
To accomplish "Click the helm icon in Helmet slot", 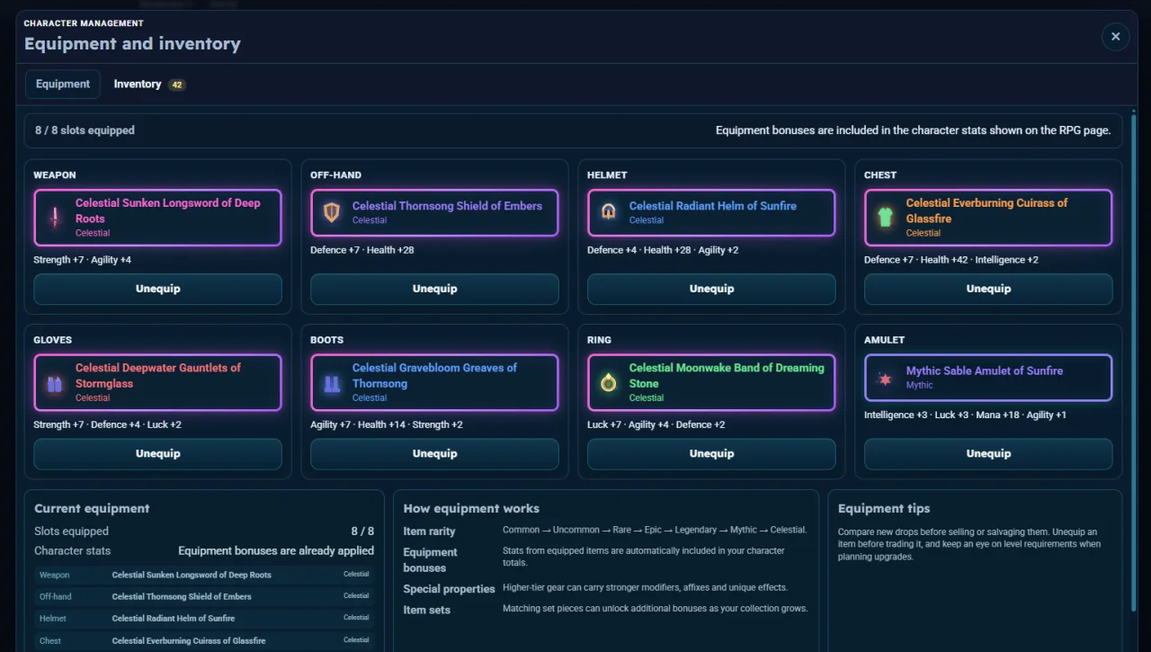I will pyautogui.click(x=609, y=212).
